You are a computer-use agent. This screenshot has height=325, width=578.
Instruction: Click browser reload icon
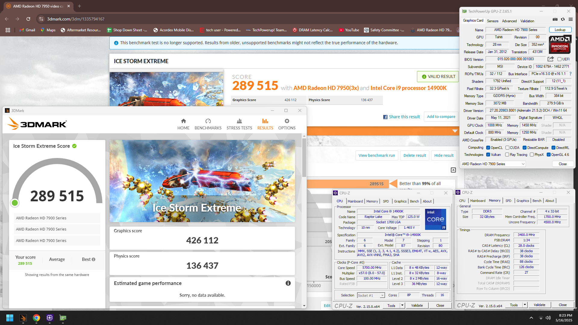point(28,19)
